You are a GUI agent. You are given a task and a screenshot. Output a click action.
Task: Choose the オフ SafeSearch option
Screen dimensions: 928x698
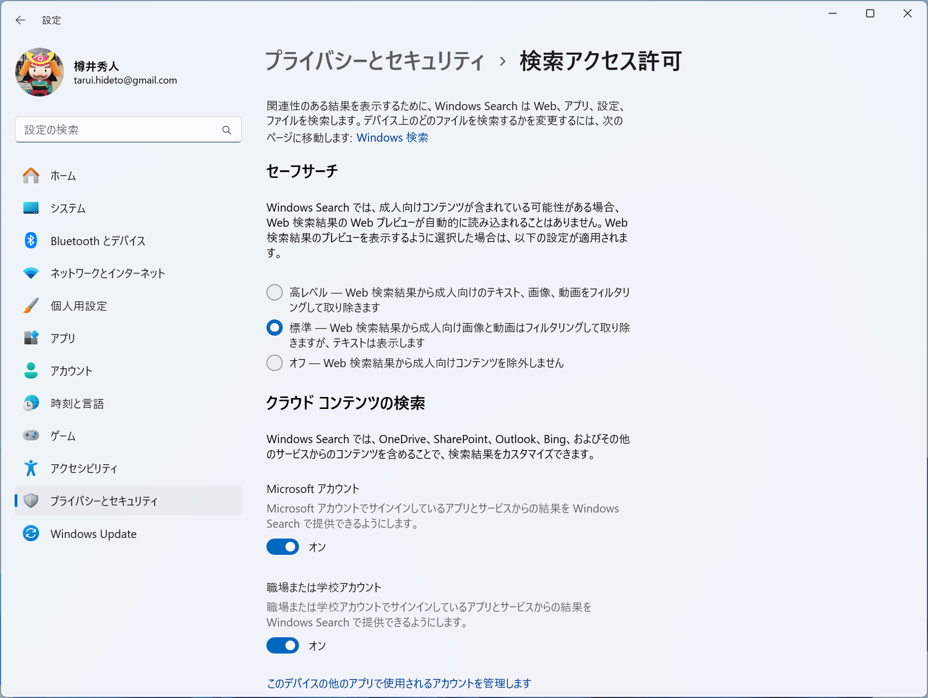pos(274,362)
